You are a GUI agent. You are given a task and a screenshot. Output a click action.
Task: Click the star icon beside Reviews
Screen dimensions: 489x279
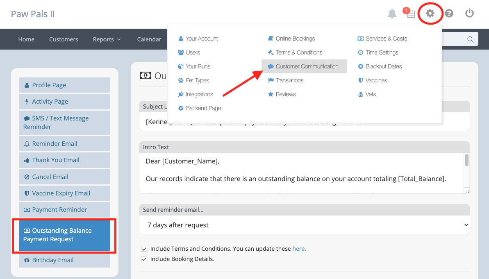271,94
